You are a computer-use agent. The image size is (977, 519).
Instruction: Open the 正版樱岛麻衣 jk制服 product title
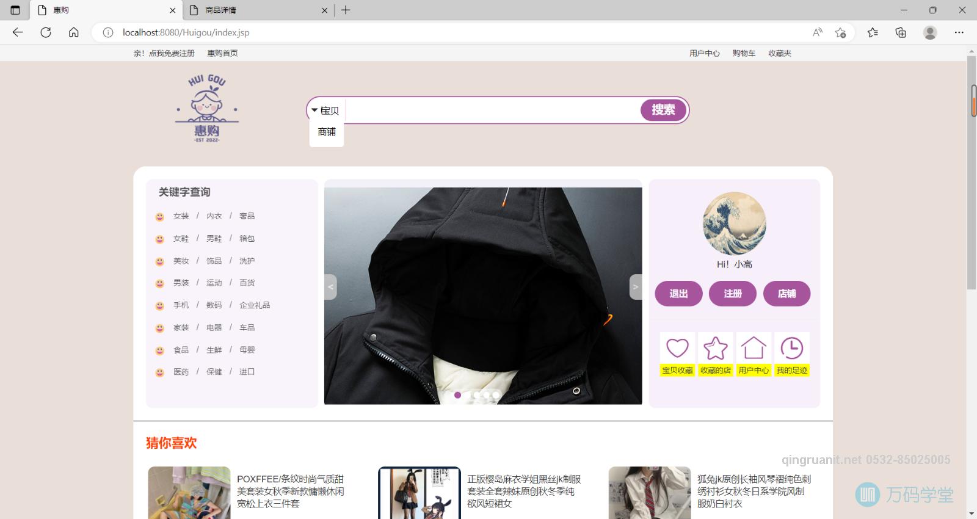(x=525, y=492)
